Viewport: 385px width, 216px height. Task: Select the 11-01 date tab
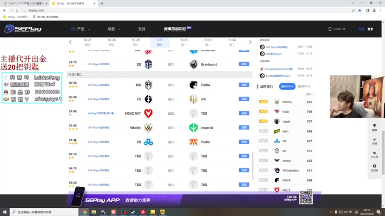[x=208, y=42]
